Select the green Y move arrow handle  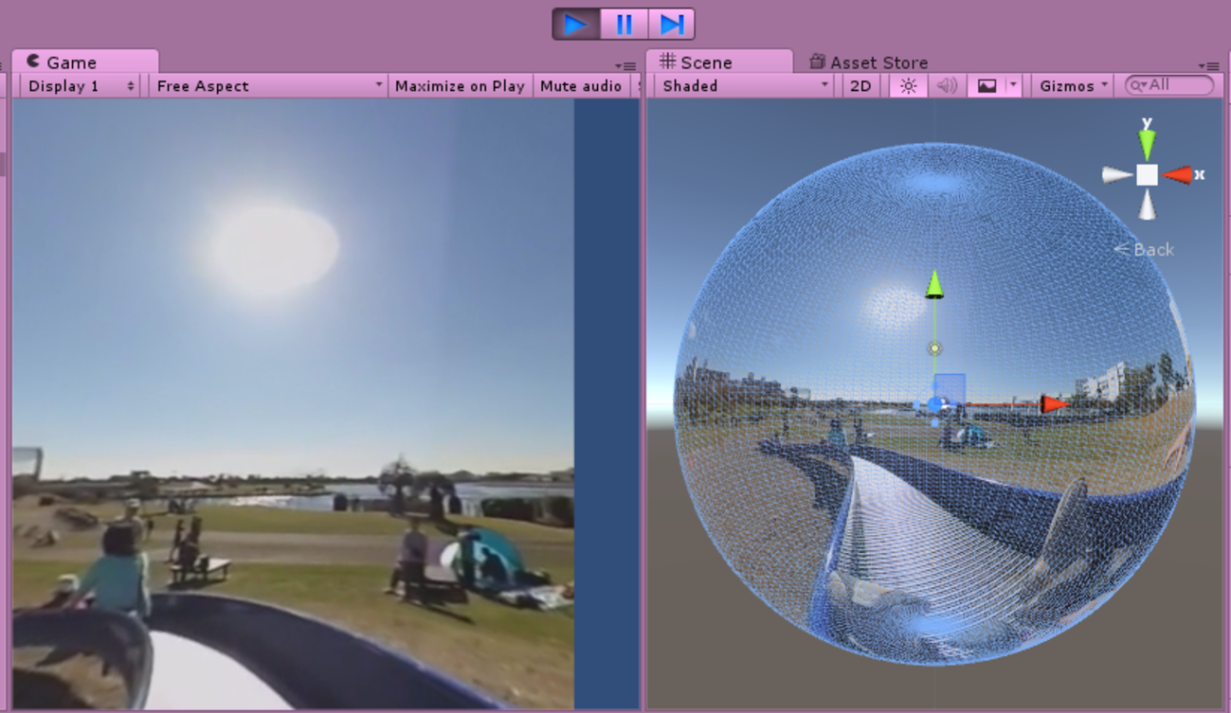pos(934,284)
